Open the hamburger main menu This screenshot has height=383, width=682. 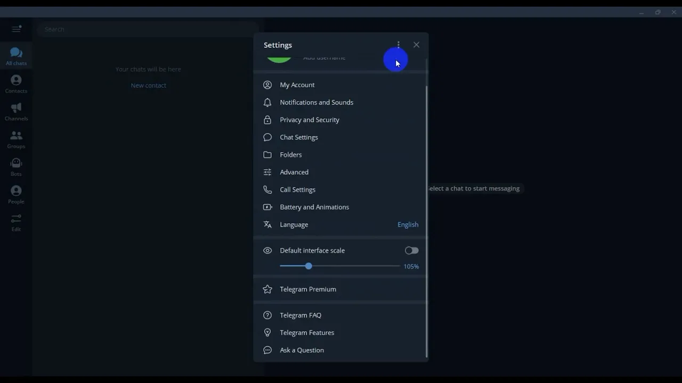point(16,29)
